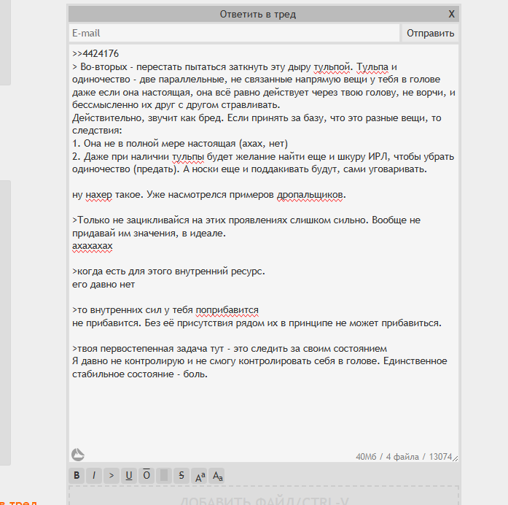Apply spoiler formatting with gray block button
508x505 pixels.
(164, 476)
